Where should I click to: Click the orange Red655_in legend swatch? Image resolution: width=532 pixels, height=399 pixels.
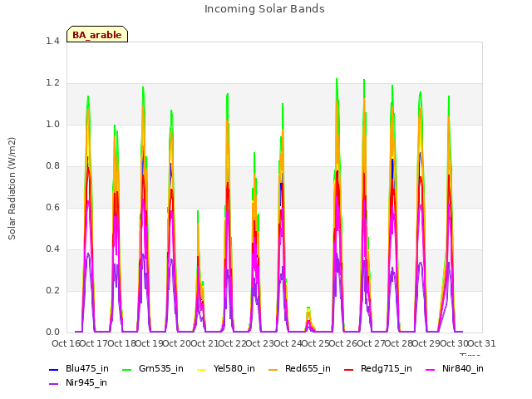click(x=273, y=369)
